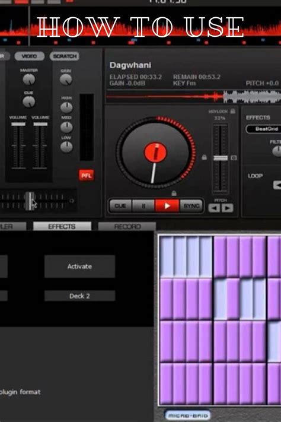Sync the deck tempo with SYNC

(191, 206)
